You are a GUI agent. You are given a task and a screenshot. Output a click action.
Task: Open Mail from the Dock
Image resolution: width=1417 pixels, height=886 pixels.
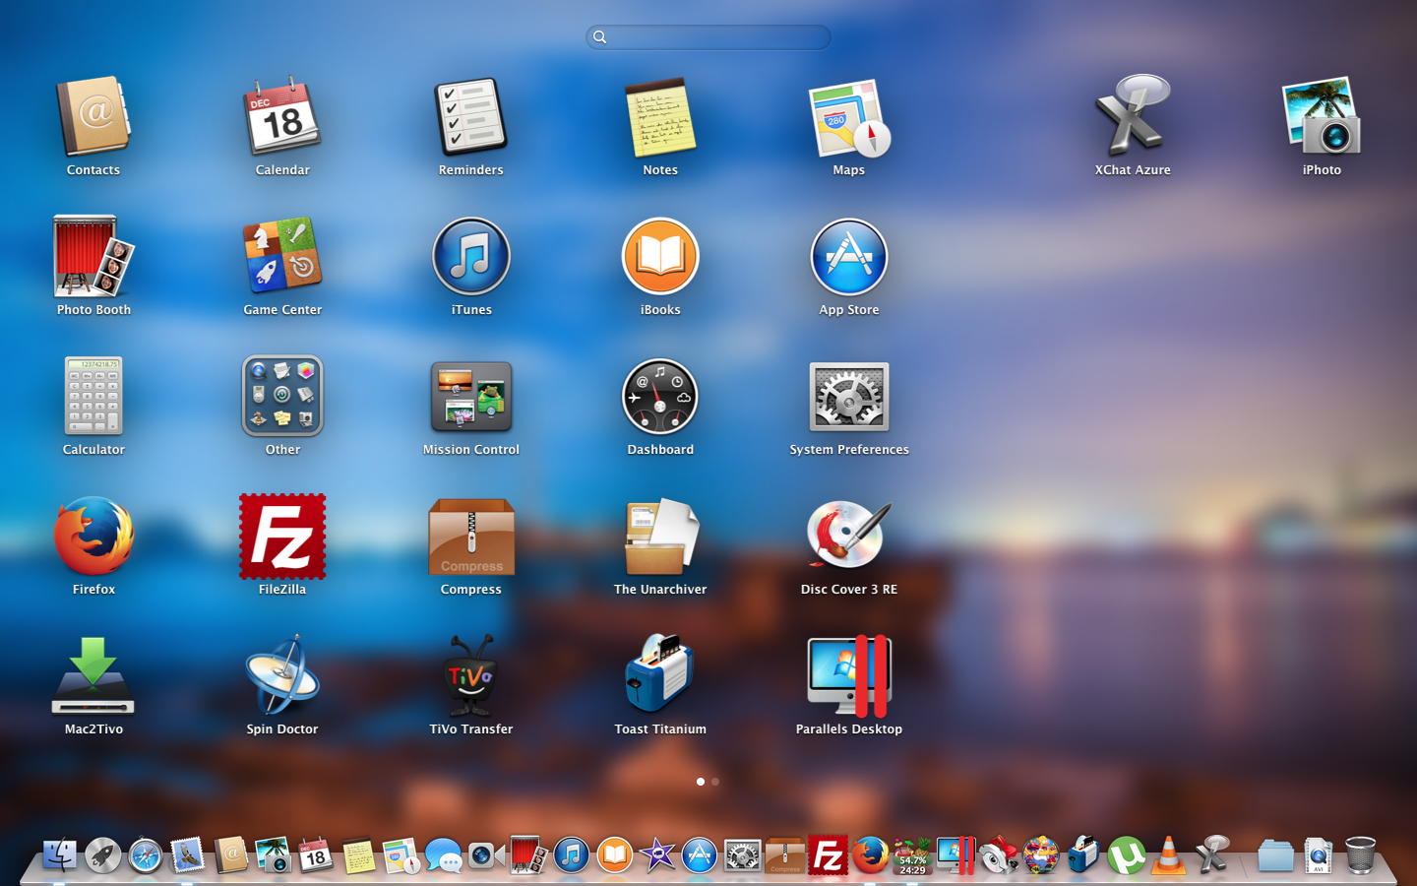188,854
